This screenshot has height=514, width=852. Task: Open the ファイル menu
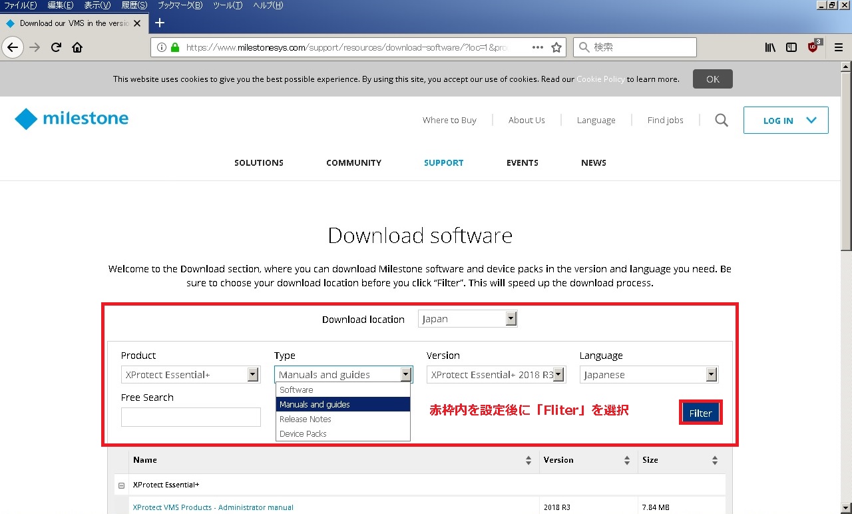(21, 5)
